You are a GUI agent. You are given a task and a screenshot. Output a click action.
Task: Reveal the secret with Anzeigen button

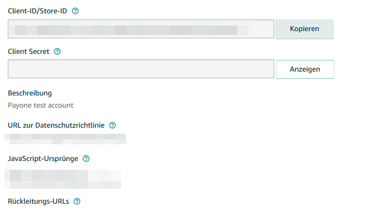click(305, 69)
